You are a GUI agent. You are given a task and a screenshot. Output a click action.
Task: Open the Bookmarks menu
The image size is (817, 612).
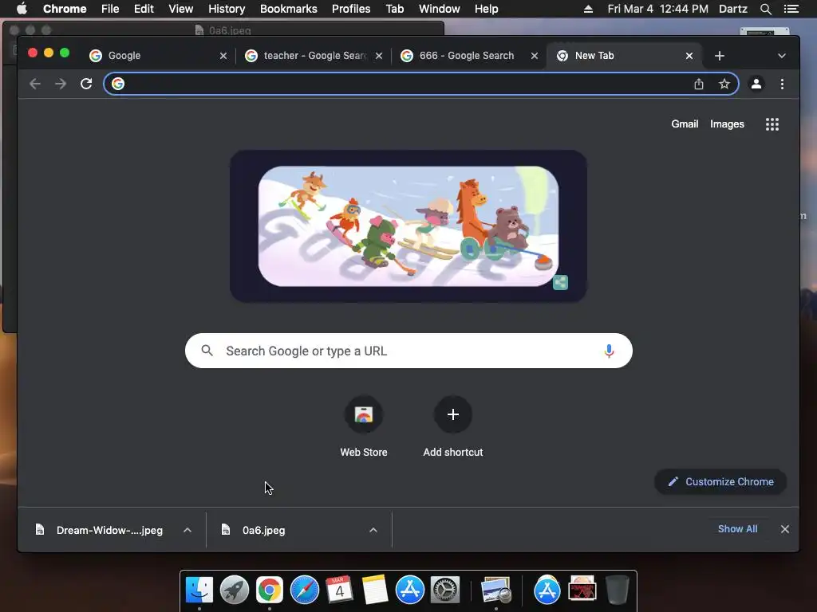click(289, 9)
